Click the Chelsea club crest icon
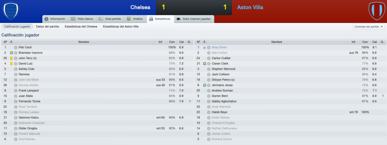 click(10, 11)
